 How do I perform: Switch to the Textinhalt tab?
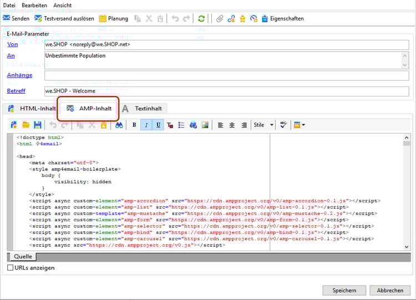(142, 109)
